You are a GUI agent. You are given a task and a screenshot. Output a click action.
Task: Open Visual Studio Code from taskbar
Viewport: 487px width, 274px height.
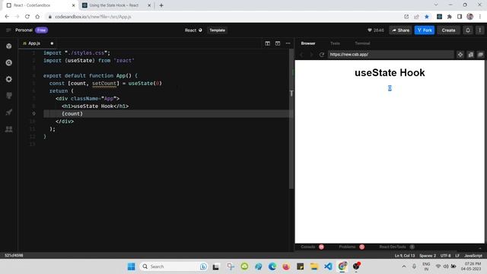coord(328,266)
